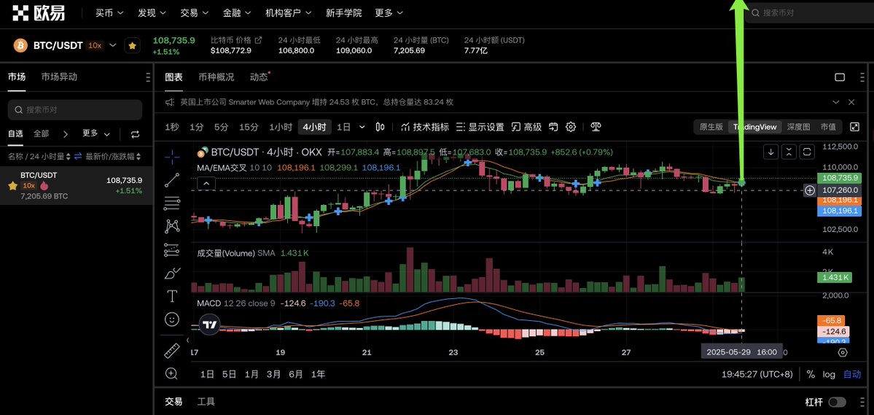The height and width of the screenshot is (415, 874).
Task: Click the announcement megaphone icon
Action: click(171, 103)
